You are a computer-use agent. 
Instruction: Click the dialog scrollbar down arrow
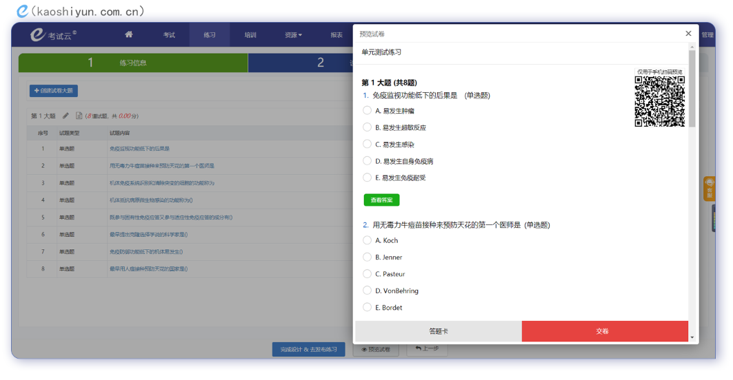pyautogui.click(x=692, y=337)
